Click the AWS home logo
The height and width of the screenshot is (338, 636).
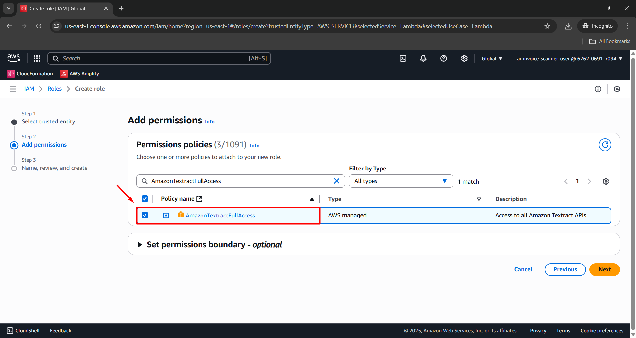(13, 58)
